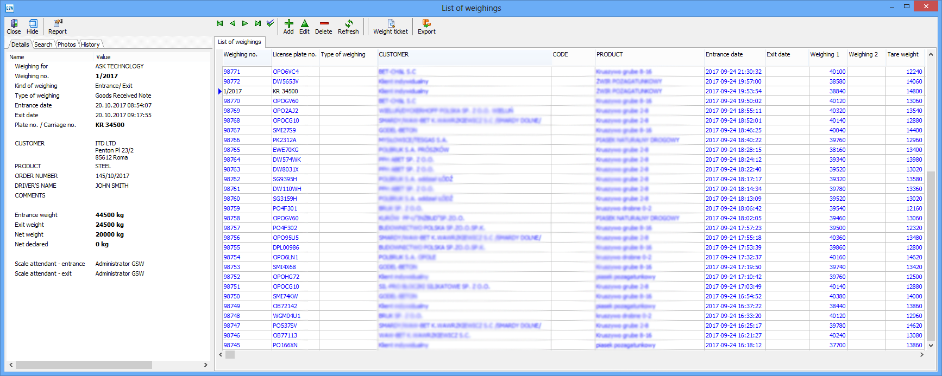The width and height of the screenshot is (942, 376).
Task: Jump to first record arrow
Action: coord(219,23)
